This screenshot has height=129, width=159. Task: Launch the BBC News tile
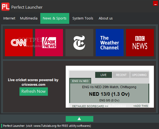pos(140,43)
